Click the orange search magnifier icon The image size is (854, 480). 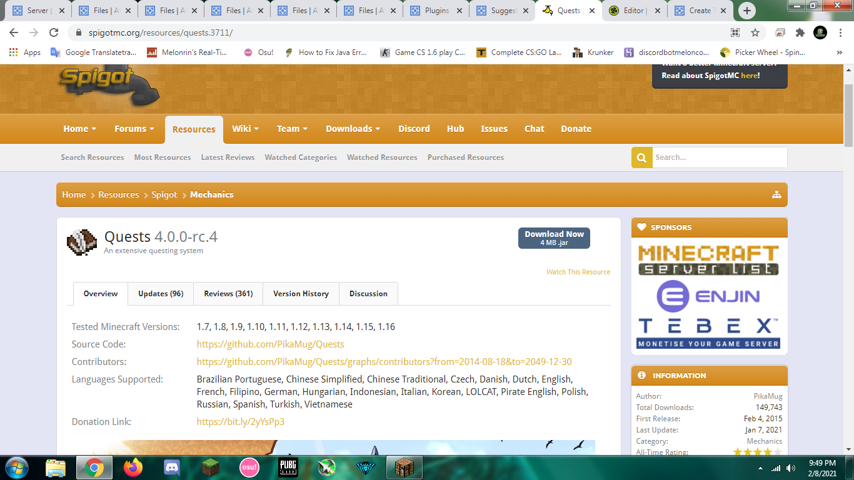point(641,157)
